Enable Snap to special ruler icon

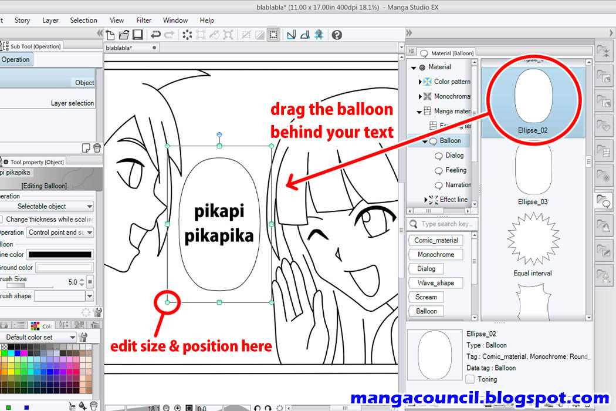[x=305, y=35]
